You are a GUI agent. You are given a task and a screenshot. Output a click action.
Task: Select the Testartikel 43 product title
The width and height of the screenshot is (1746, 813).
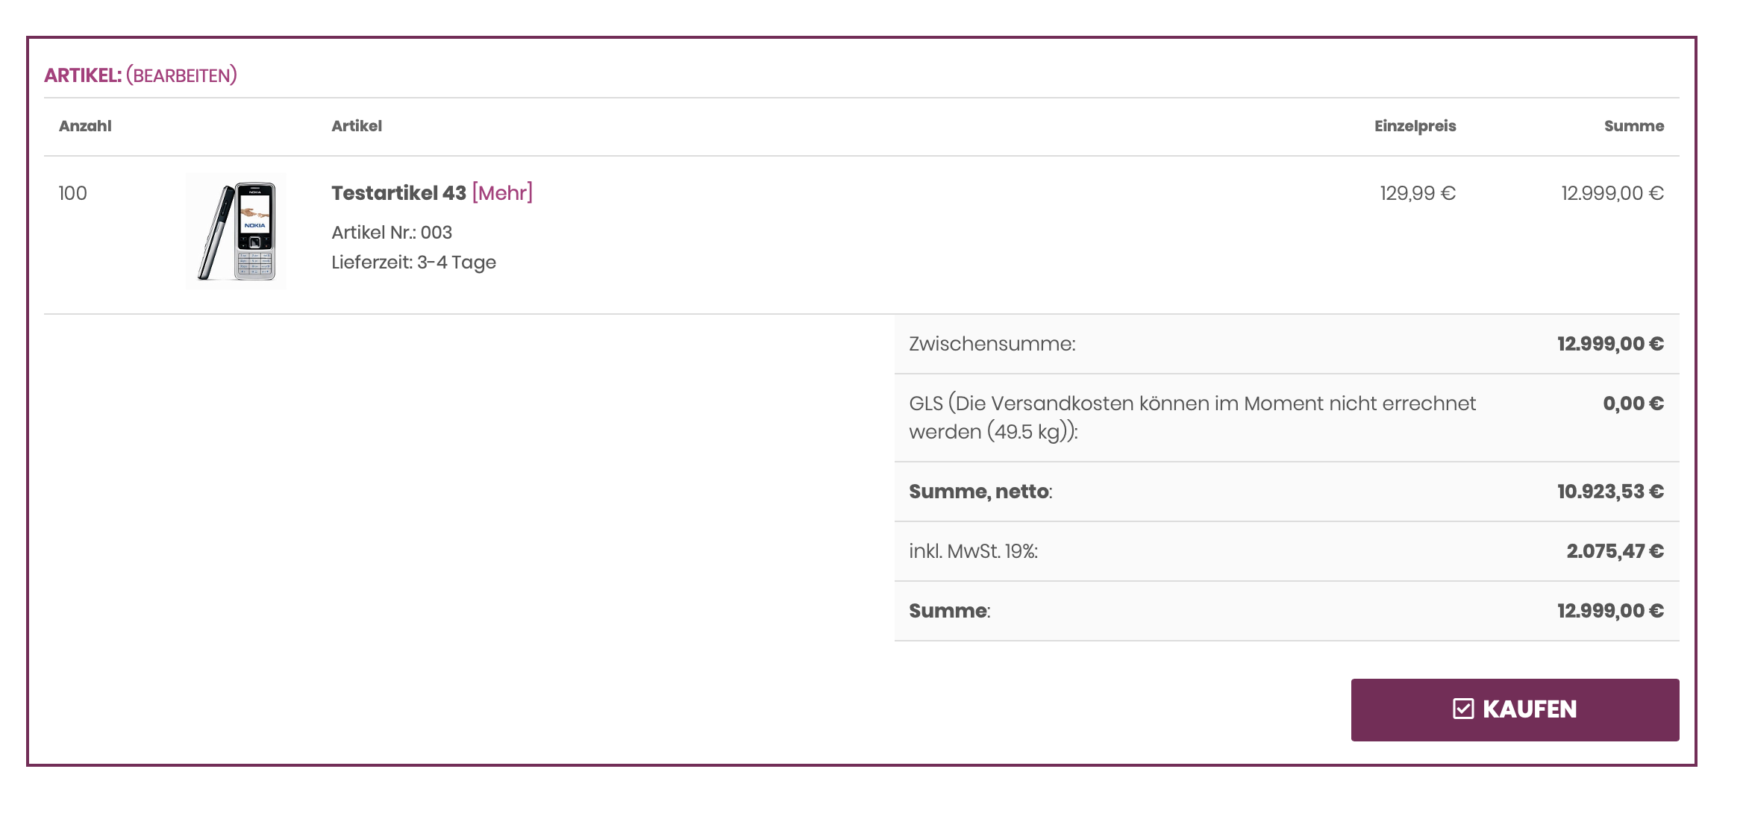tap(398, 193)
